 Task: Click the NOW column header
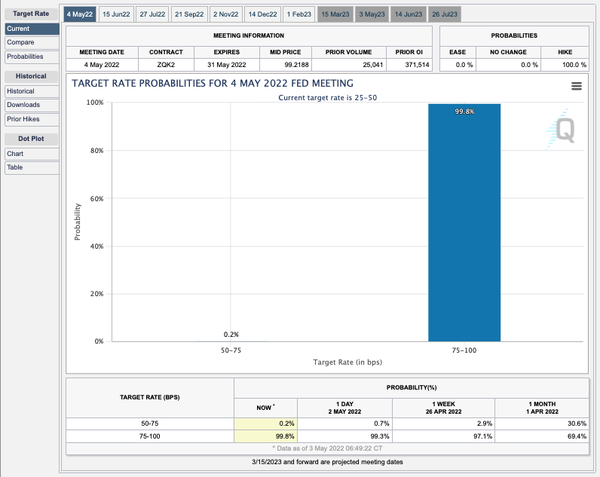265,408
